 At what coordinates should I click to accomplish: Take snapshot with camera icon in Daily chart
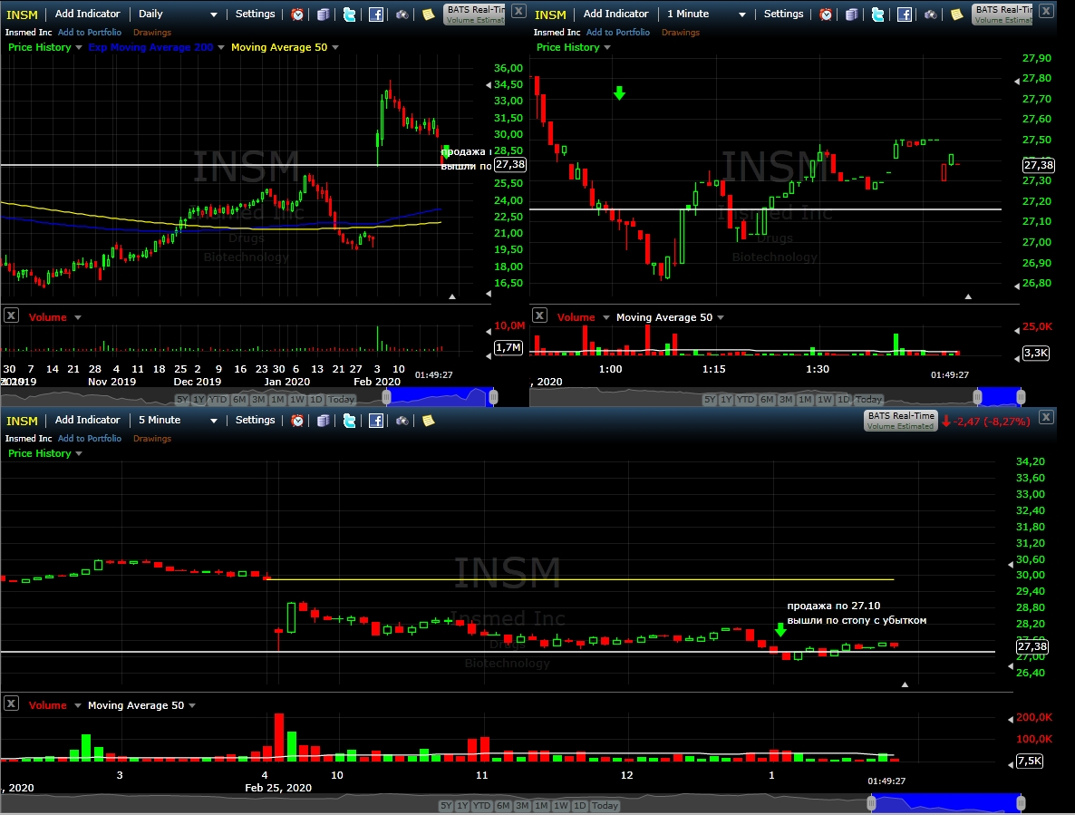click(x=402, y=15)
